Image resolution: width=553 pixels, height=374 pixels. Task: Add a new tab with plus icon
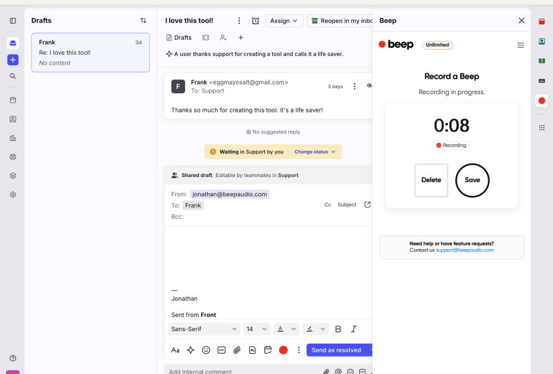click(x=241, y=37)
